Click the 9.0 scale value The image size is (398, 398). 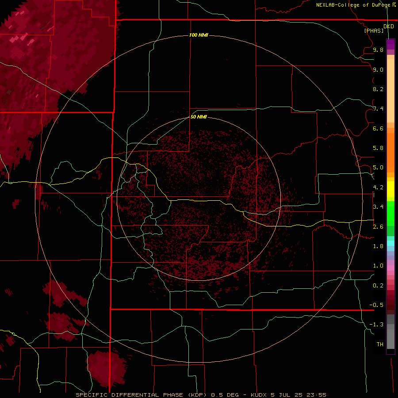pyautogui.click(x=378, y=69)
